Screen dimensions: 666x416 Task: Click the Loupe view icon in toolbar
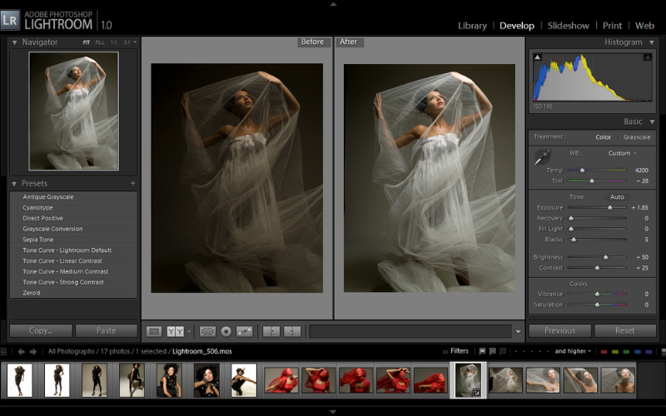click(154, 331)
